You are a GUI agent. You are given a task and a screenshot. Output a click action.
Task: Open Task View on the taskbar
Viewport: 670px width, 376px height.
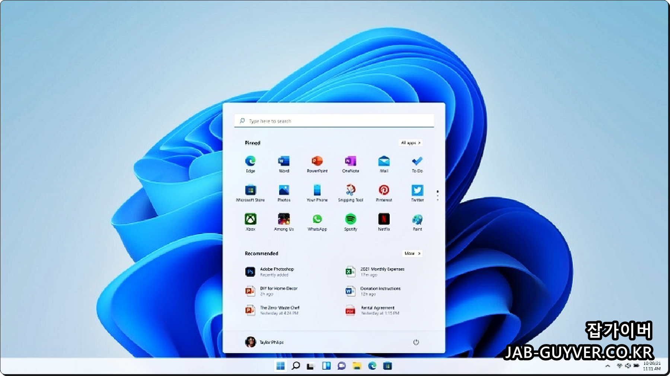tap(310, 366)
